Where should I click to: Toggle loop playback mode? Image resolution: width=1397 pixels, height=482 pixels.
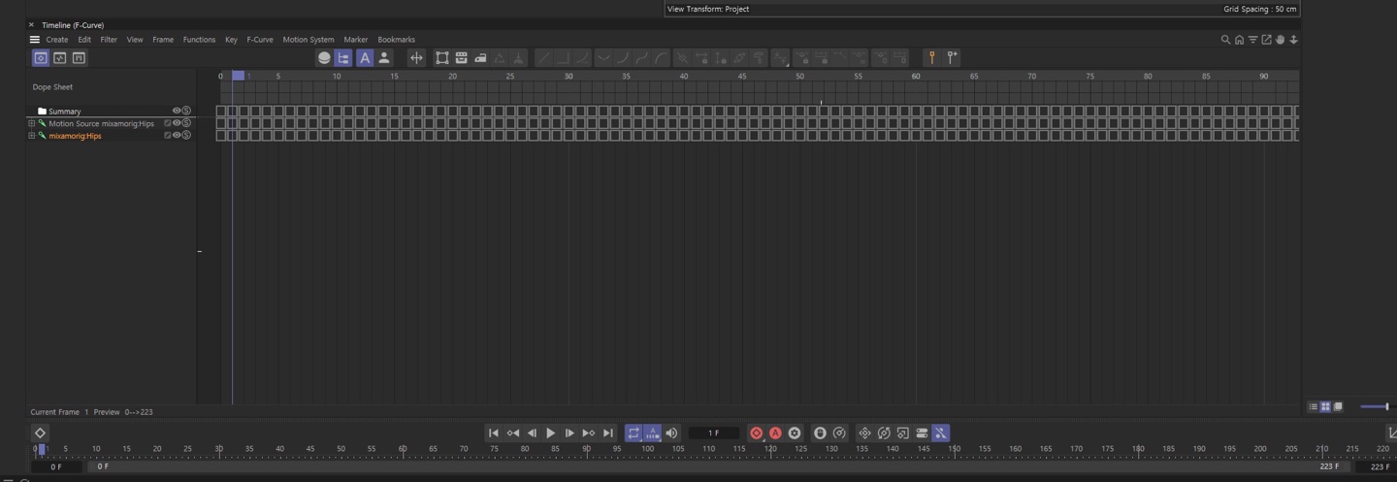634,434
